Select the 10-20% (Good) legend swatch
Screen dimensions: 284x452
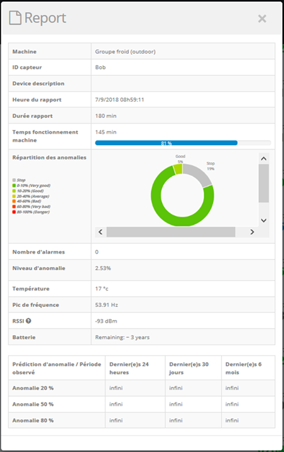pos(14,191)
